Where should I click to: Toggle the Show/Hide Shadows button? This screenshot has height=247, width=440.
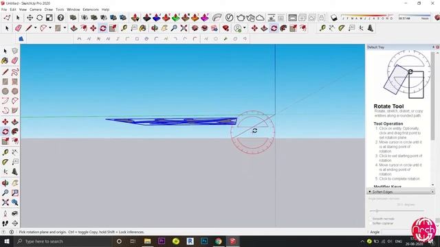(x=334, y=18)
